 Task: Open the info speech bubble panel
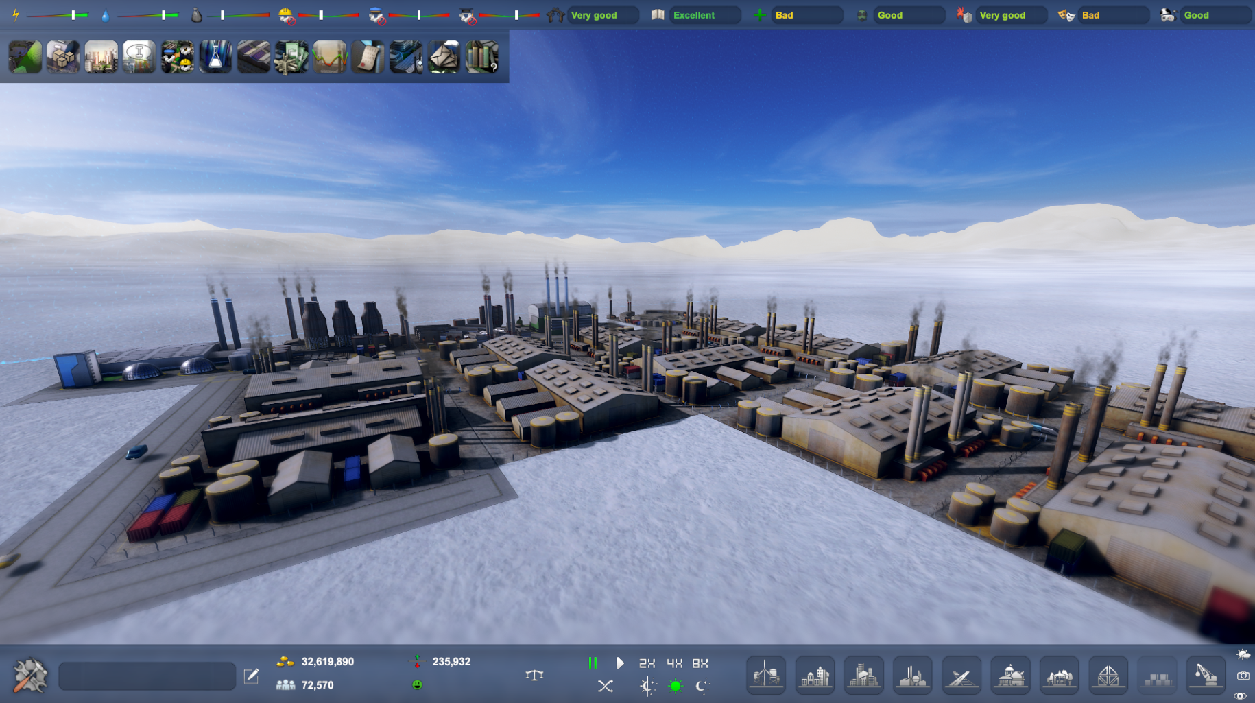click(x=139, y=57)
